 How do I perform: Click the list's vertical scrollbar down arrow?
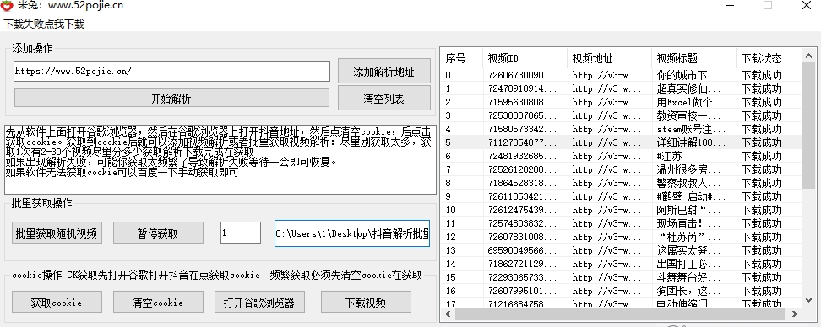pos(808,300)
